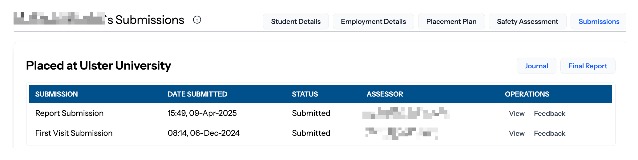The image size is (638, 160).
Task: Select the Submissions tab
Action: point(599,21)
